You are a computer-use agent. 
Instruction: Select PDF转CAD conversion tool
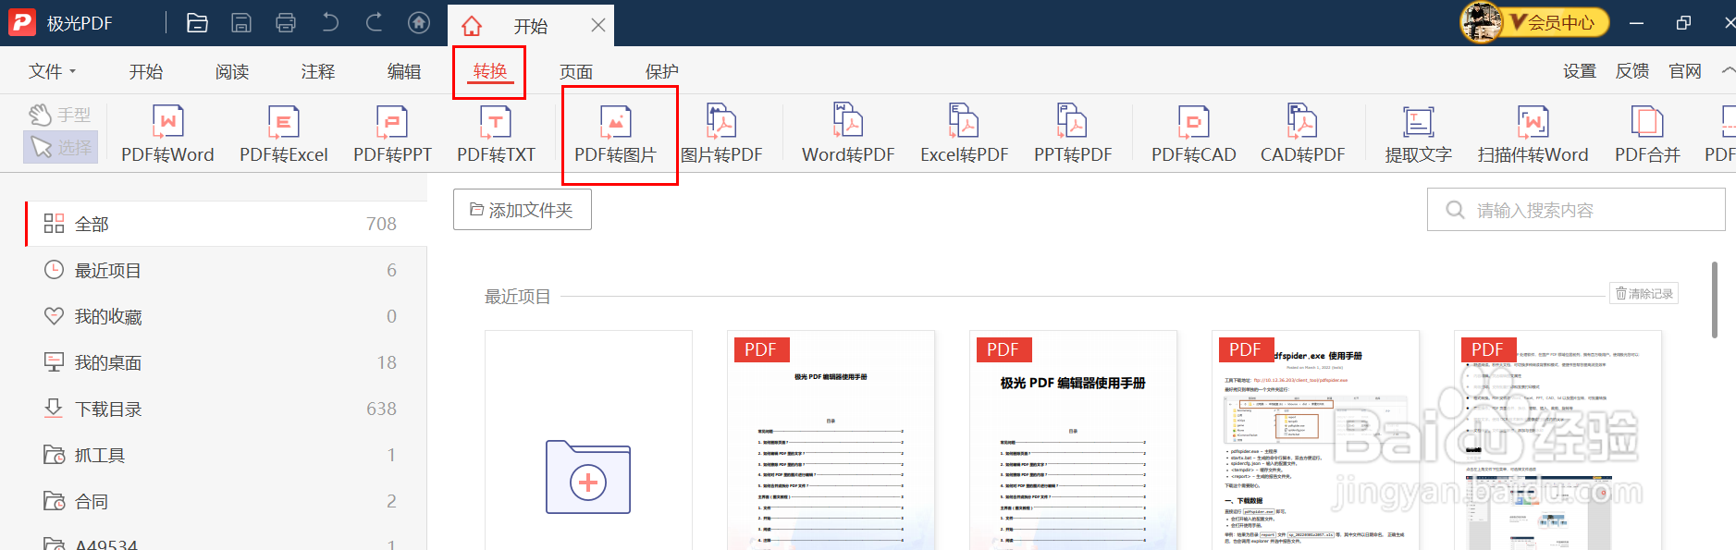(x=1193, y=135)
